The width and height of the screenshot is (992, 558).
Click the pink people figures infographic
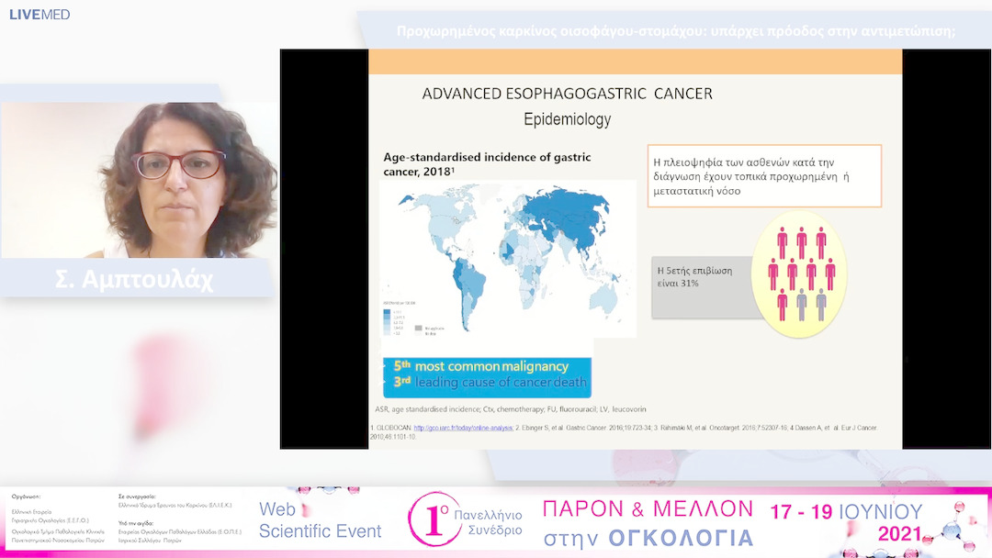click(x=799, y=274)
